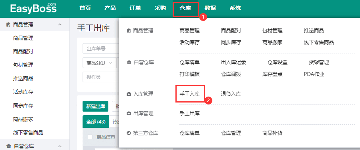360x150 pixels.
Task: Open 仓库调拨 in the dropdown menu
Action: (x=231, y=74)
